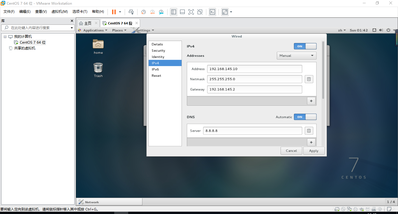398x214 pixels.
Task: Click the Wired dialog vertical scrollbar
Action: point(323,70)
